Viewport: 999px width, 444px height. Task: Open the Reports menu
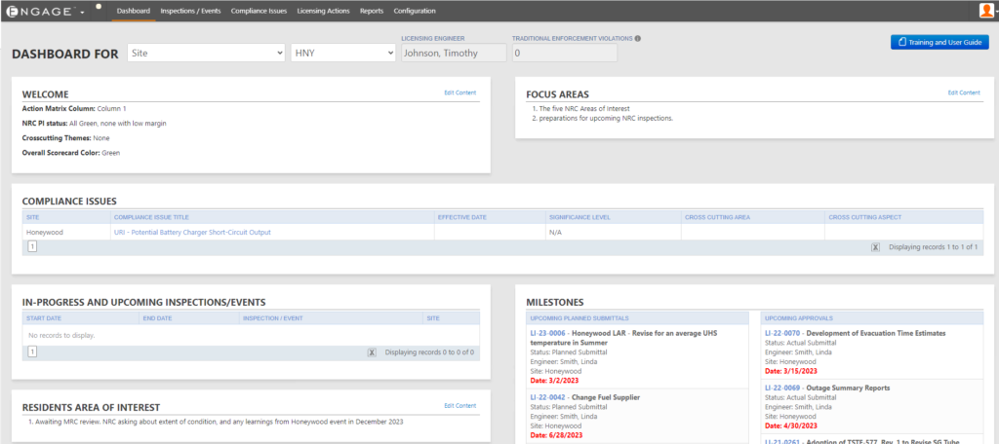(x=371, y=11)
